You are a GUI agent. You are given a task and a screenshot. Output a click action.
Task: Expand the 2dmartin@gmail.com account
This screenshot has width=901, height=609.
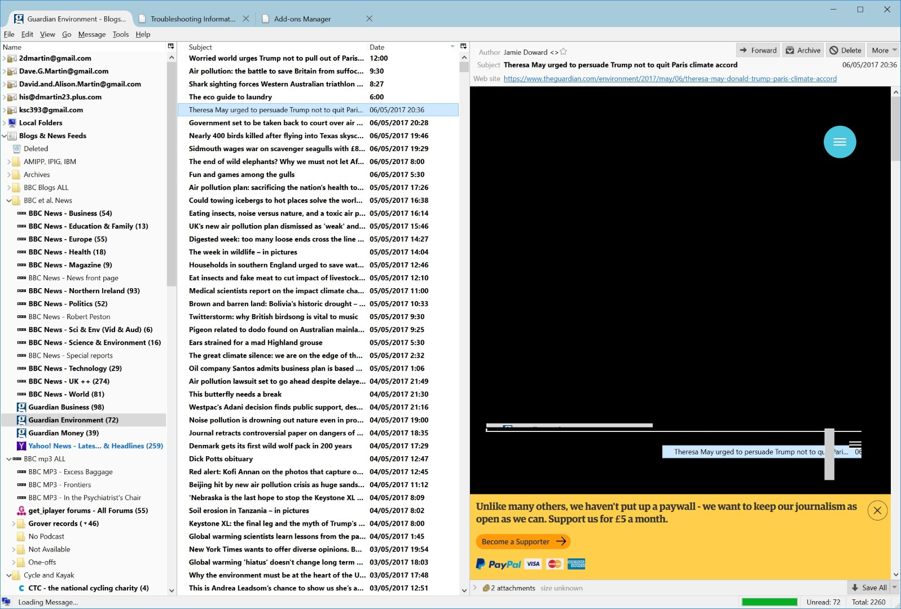pos(5,58)
